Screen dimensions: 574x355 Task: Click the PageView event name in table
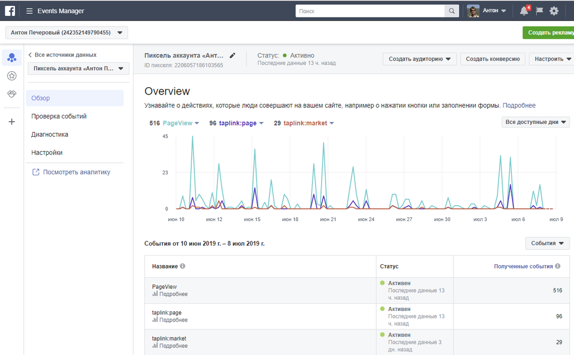164,286
